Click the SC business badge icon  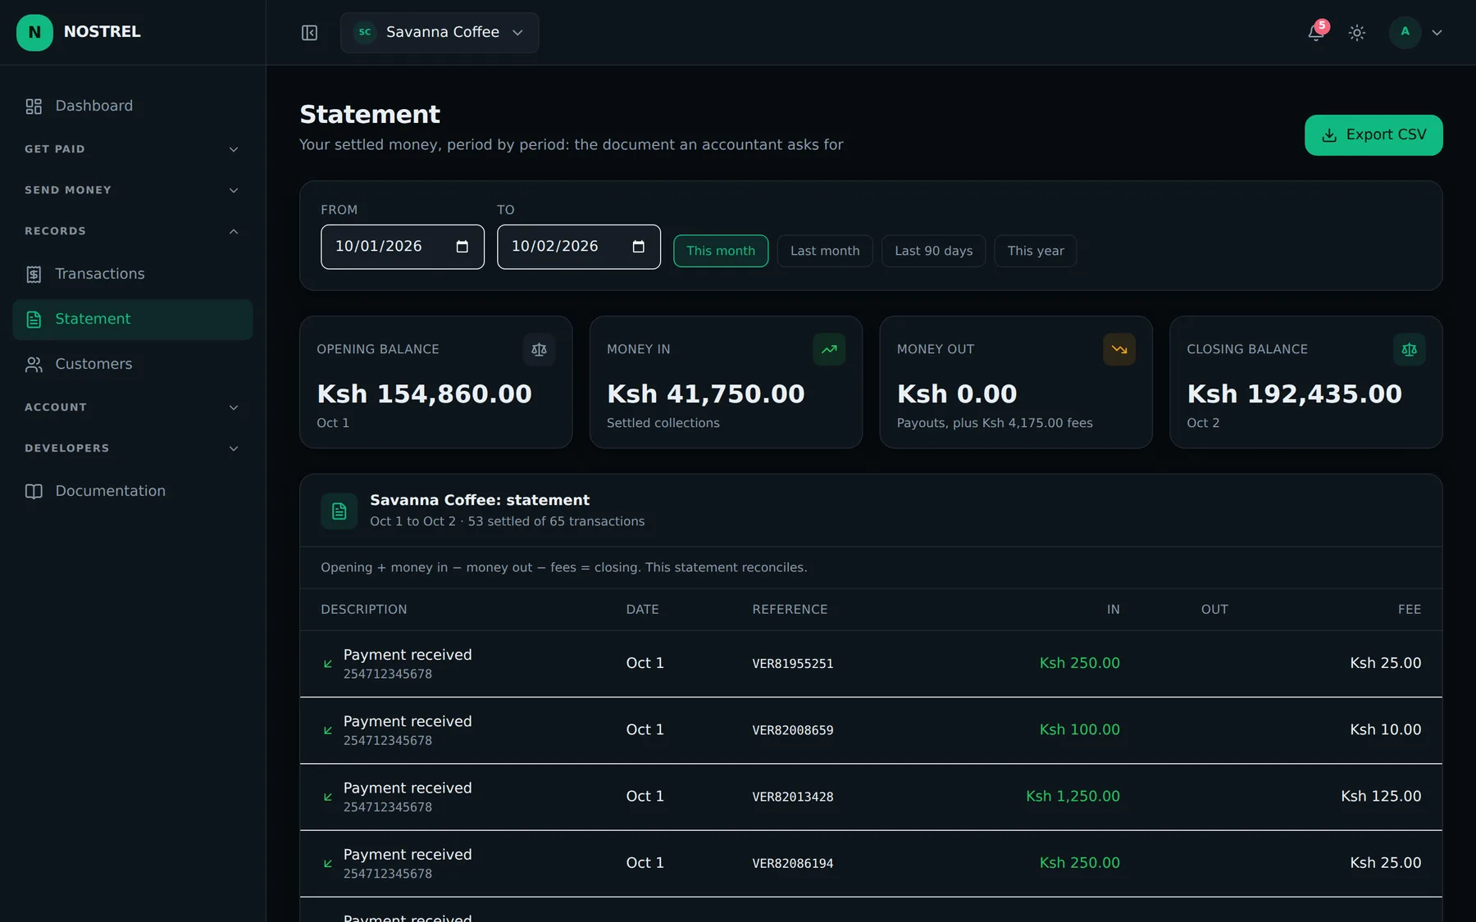365,32
